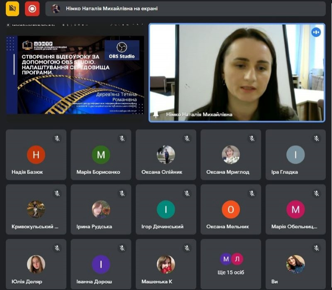Click muted mic icon on Іра Гладка's tile

[x=317, y=138]
